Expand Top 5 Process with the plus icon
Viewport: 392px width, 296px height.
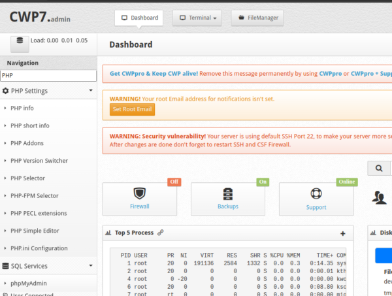[343, 233]
